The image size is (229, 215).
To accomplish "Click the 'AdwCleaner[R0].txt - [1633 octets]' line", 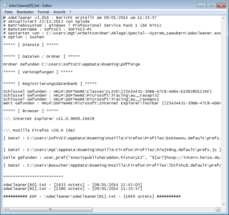I will (73, 185).
